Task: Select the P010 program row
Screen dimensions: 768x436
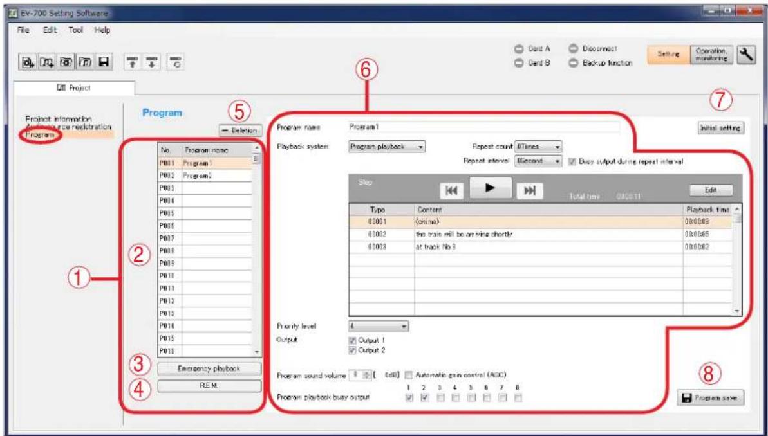Action: [205, 275]
